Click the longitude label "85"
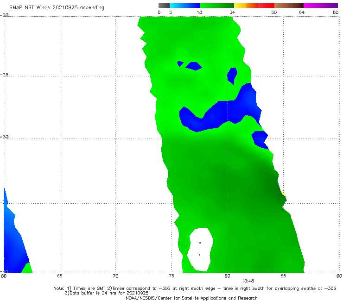Viewport: 343px width, 301px height. coord(283,276)
